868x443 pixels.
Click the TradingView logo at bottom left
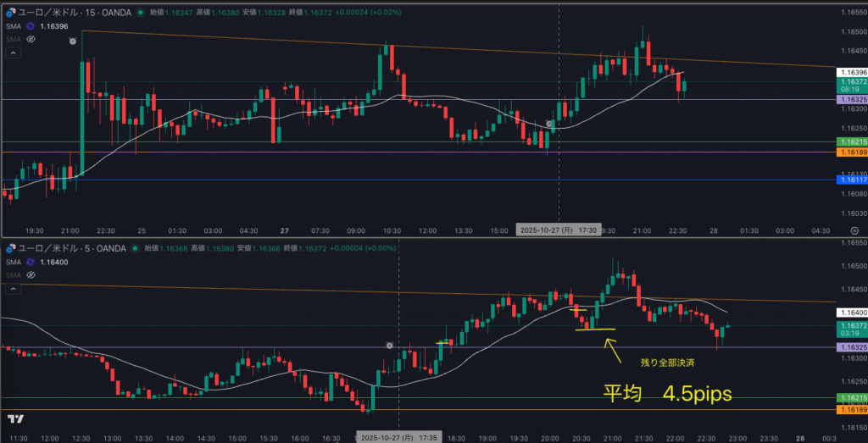(14, 419)
